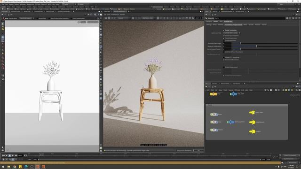Add a Point Light from the shelf

[167, 9]
